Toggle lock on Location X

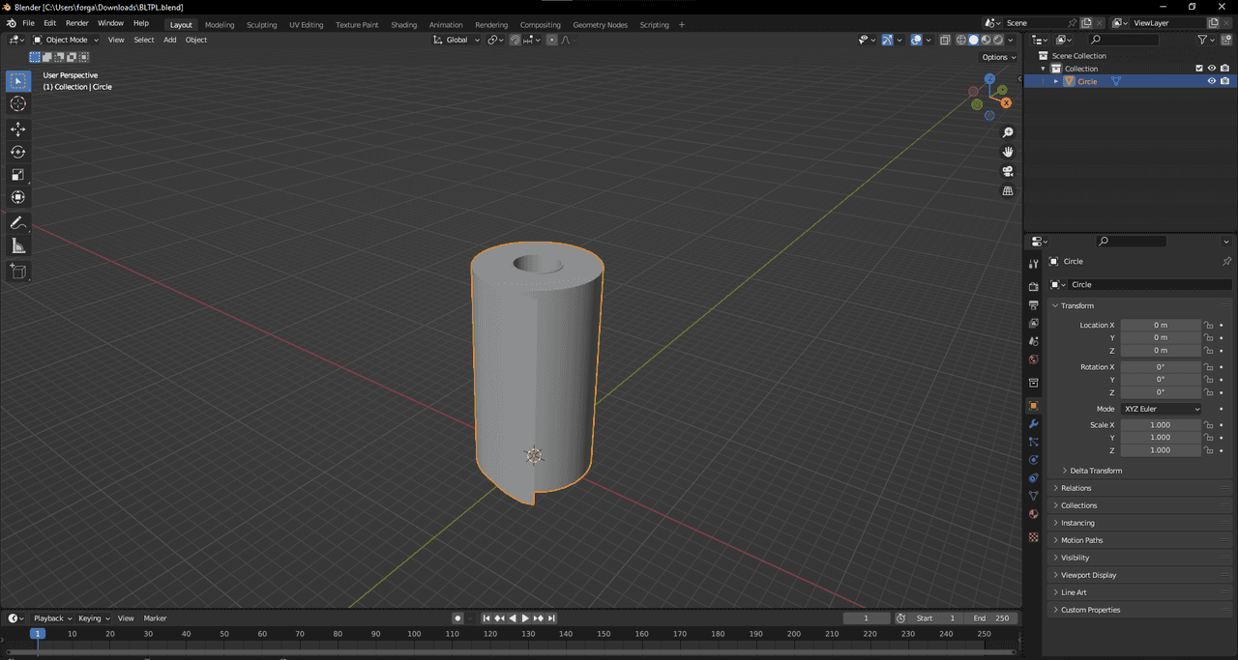tap(1208, 326)
